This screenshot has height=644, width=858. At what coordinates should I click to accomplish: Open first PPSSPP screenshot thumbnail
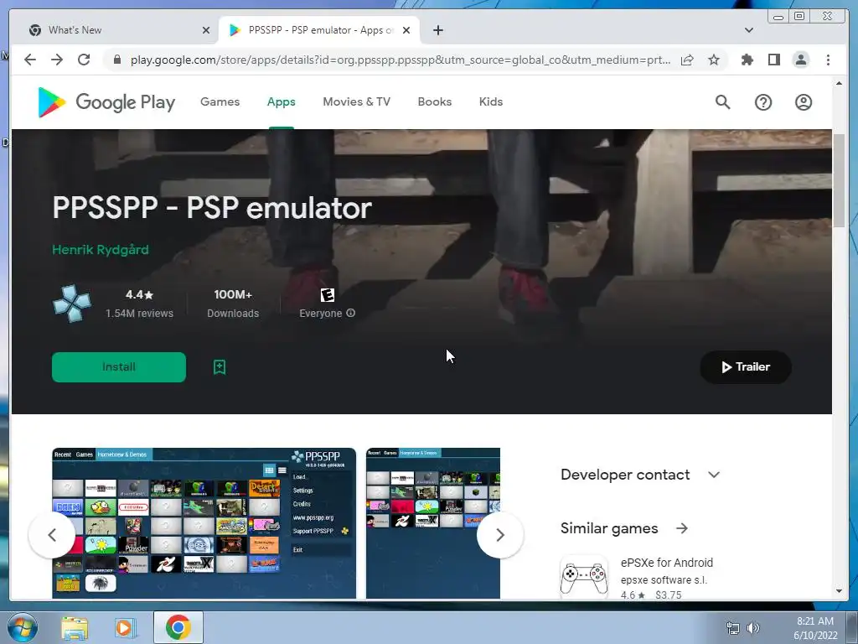[x=204, y=523]
